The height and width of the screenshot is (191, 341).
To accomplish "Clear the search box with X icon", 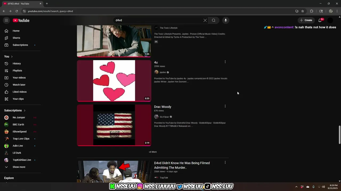I will coord(205,20).
